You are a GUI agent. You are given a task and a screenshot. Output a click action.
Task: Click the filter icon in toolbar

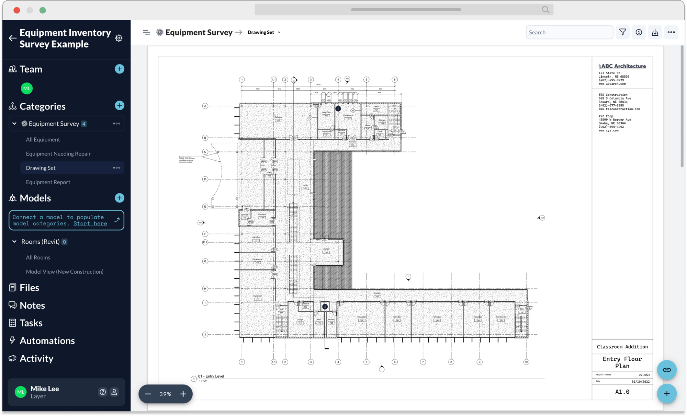pos(622,32)
